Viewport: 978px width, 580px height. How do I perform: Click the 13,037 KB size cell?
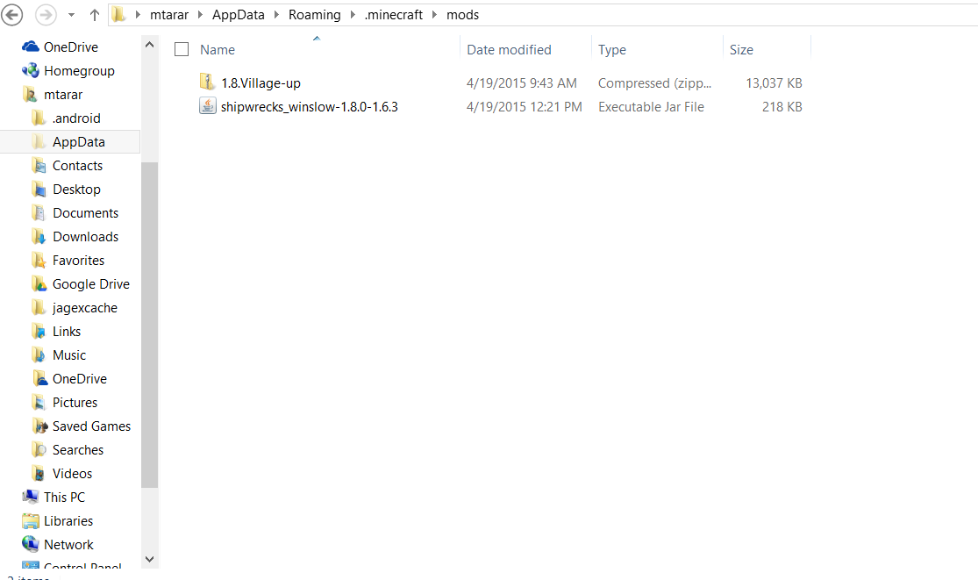click(x=774, y=83)
